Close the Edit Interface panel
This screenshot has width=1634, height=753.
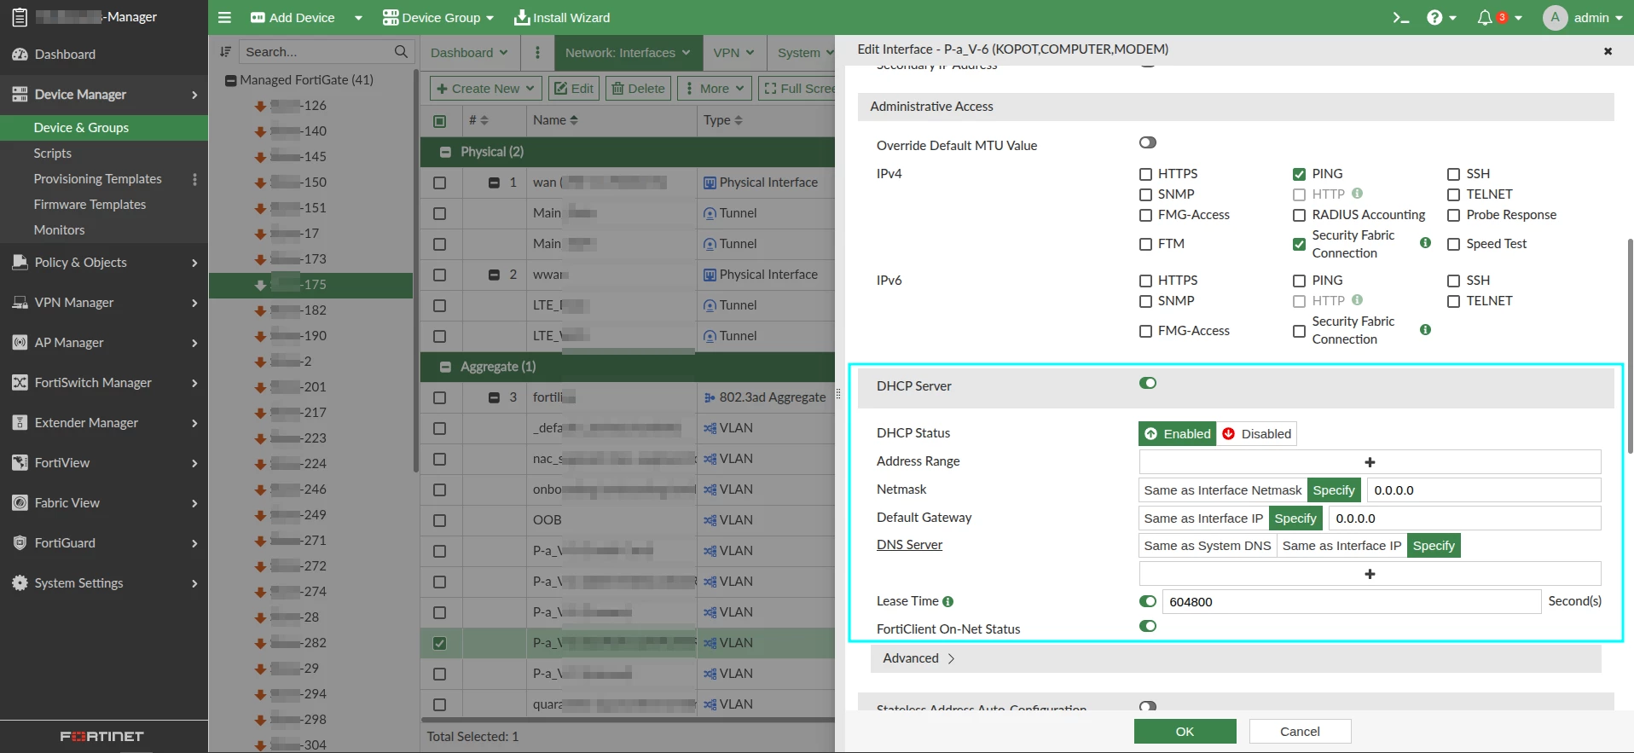(x=1608, y=51)
